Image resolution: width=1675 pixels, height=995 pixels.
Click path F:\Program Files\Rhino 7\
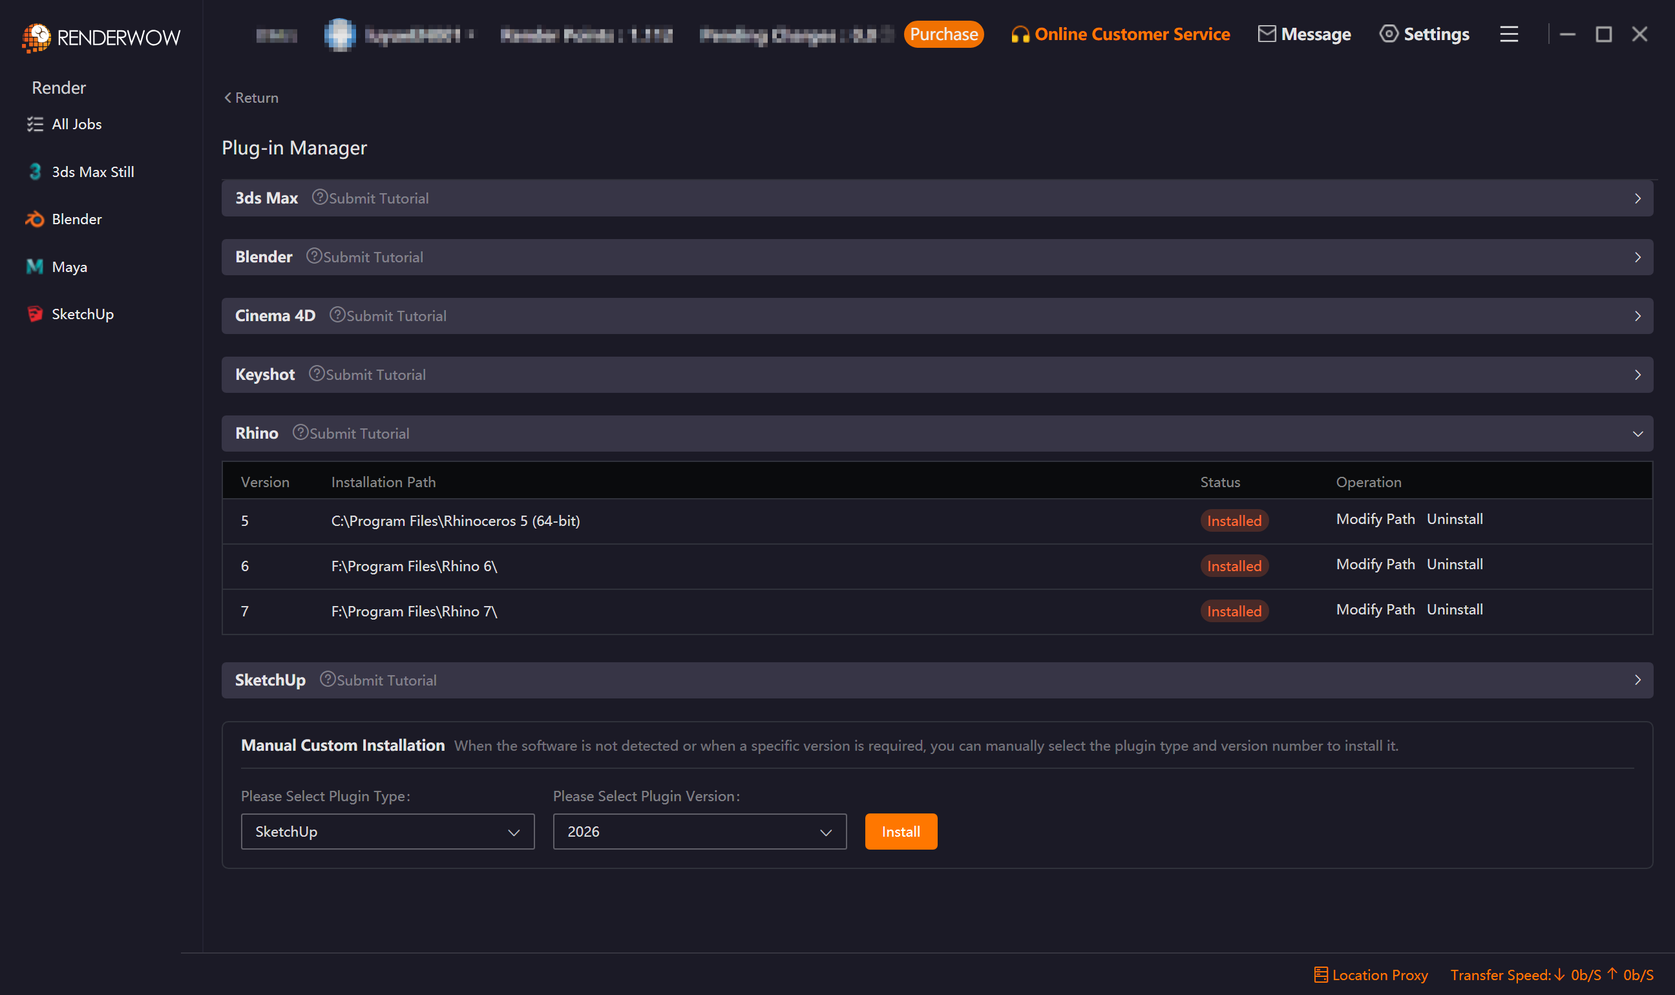coord(414,611)
